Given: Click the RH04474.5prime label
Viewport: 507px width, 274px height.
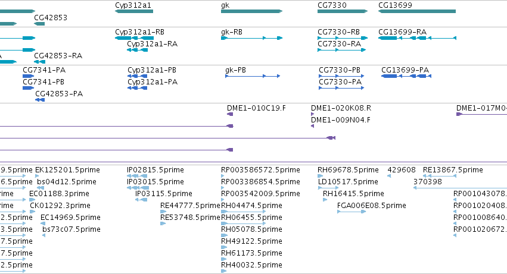Looking at the screenshot, I should [x=251, y=206].
